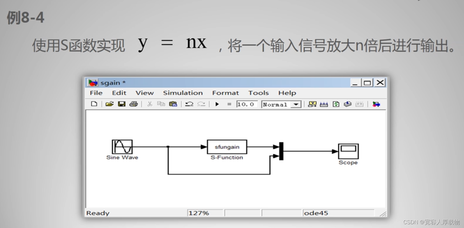
Task: Start the simulation with the play button
Action: (x=217, y=104)
